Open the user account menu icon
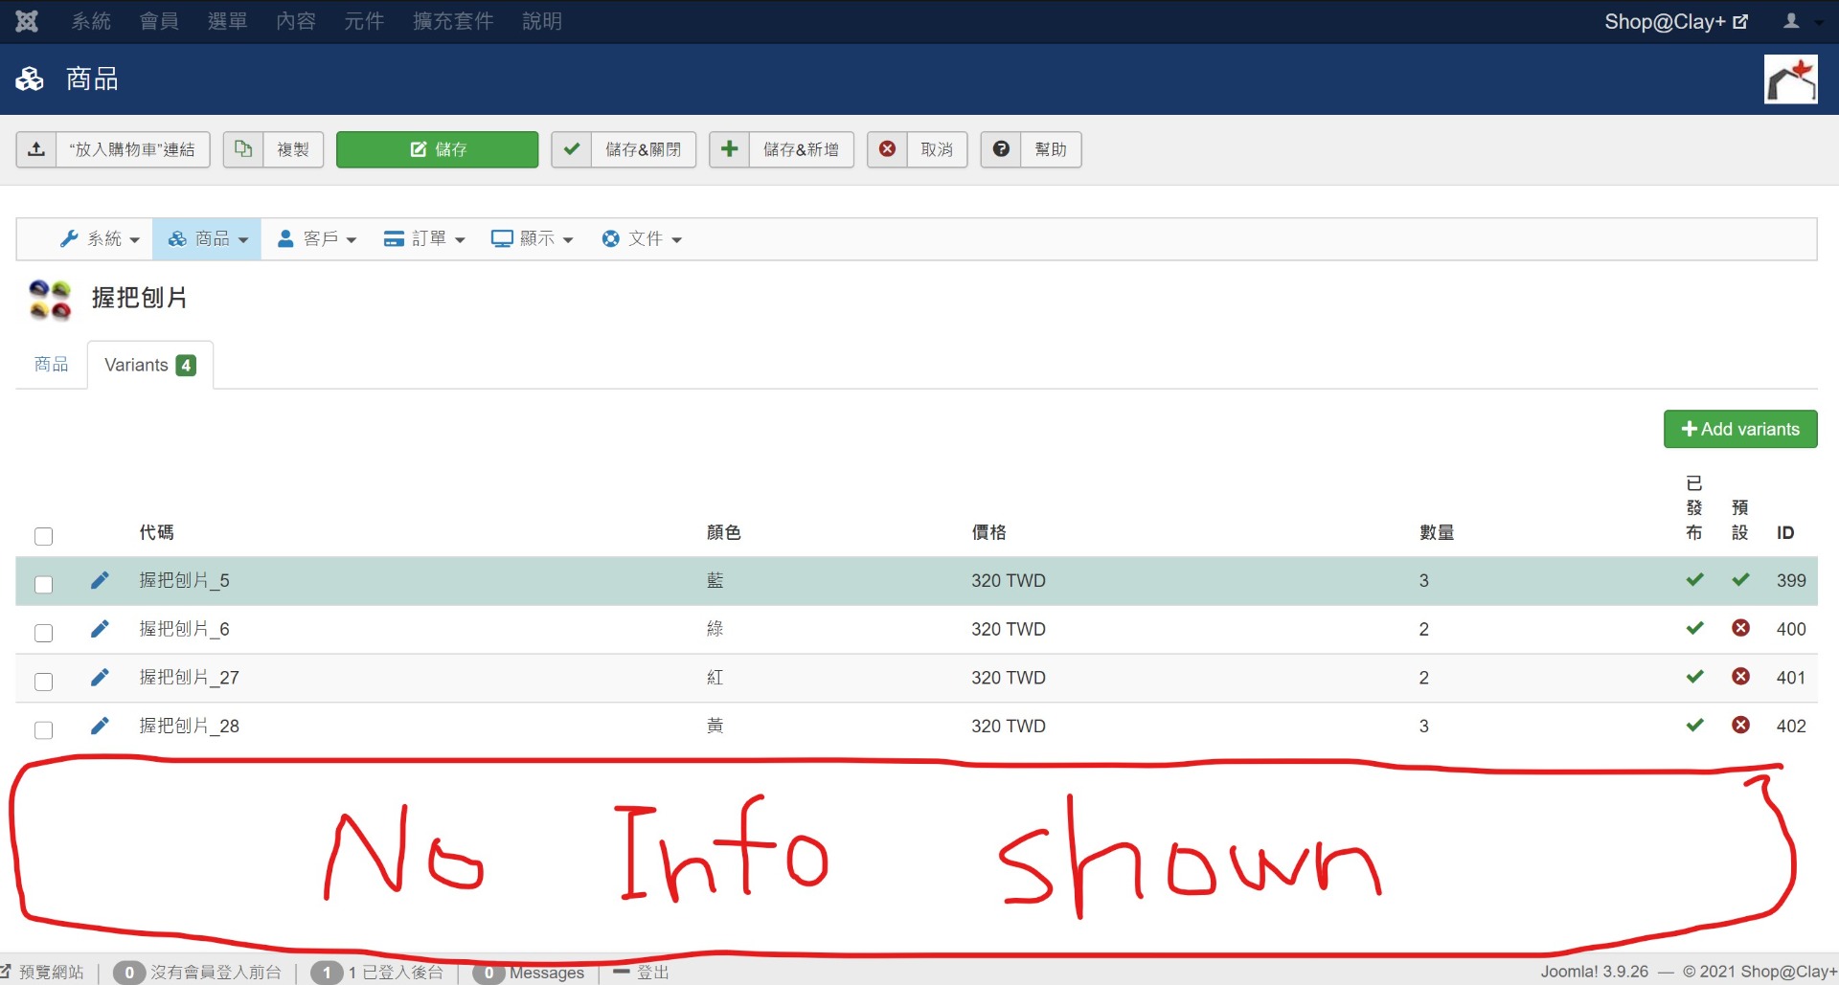 pos(1792,21)
